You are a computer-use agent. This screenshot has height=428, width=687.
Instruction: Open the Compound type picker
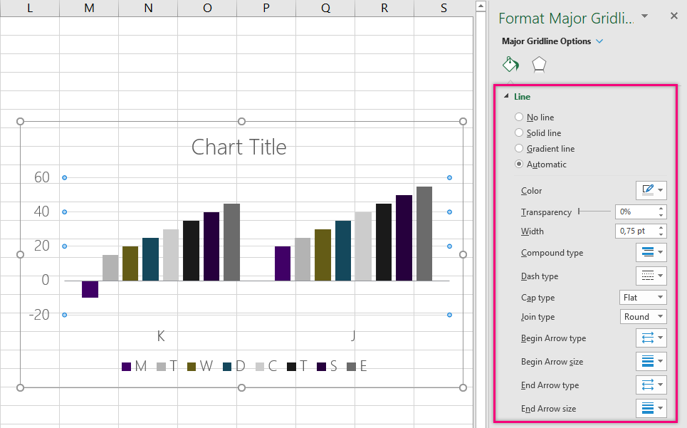pos(651,252)
